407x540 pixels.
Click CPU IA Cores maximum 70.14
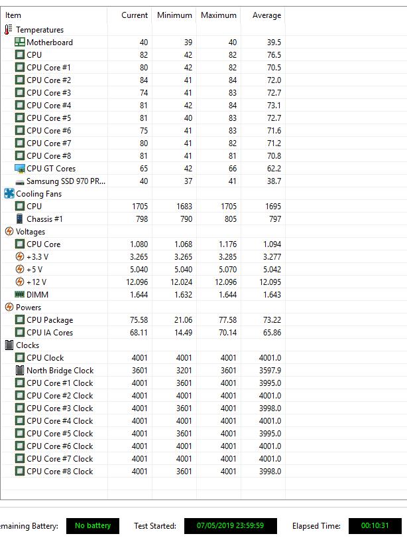[x=227, y=332]
